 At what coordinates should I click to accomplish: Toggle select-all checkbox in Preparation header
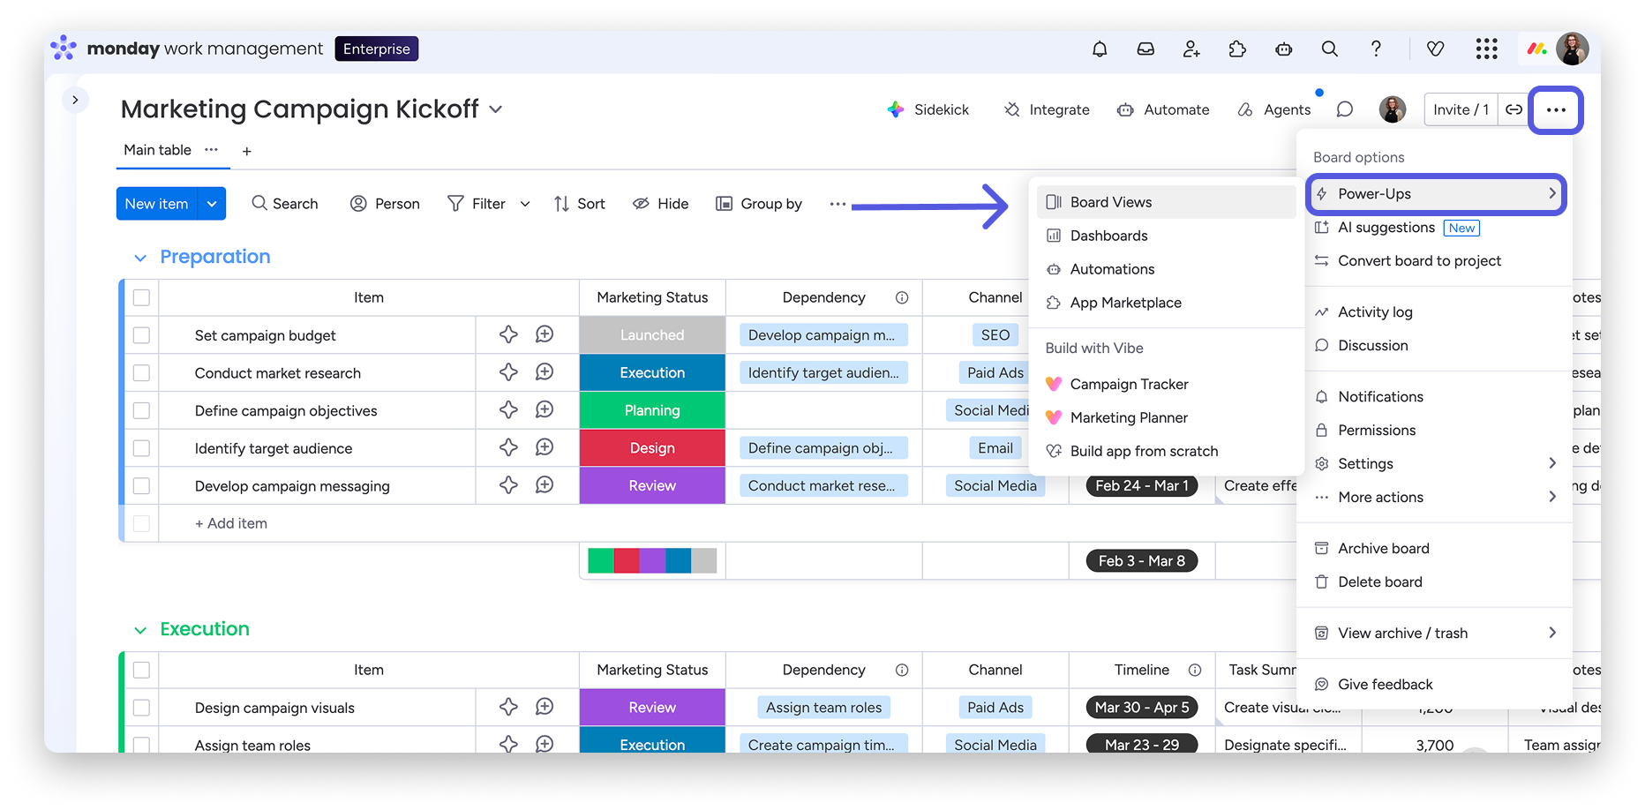(x=141, y=297)
